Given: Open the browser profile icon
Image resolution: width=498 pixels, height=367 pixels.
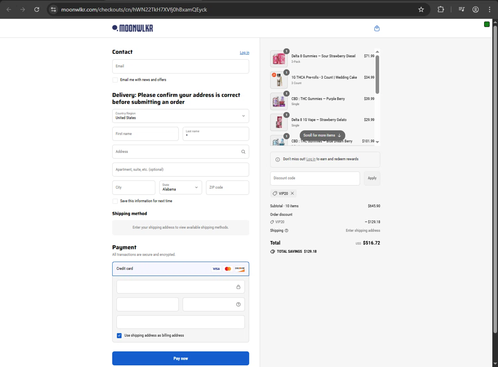Looking at the screenshot, I should [x=475, y=10].
